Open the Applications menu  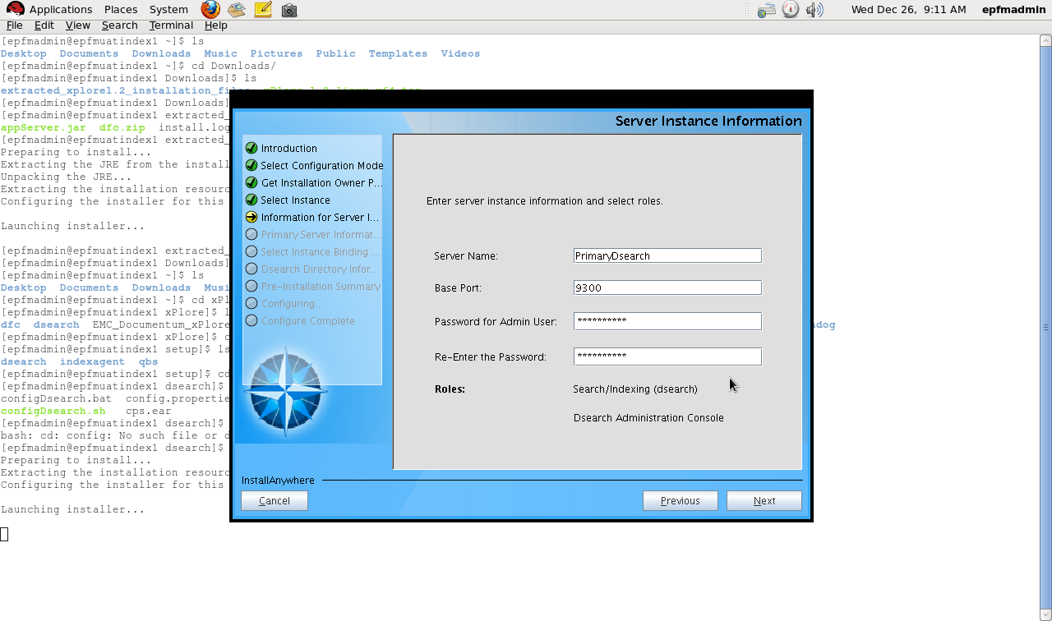point(61,10)
